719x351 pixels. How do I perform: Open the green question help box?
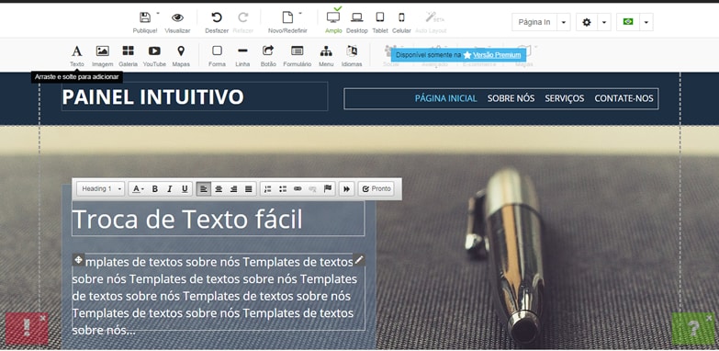[x=693, y=329]
